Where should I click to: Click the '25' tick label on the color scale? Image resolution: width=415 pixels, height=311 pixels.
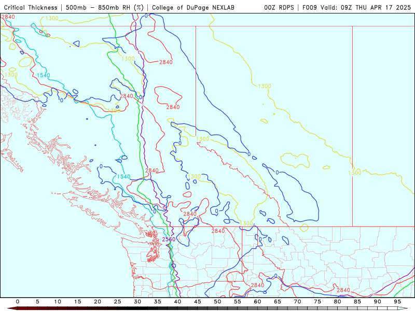click(118, 302)
